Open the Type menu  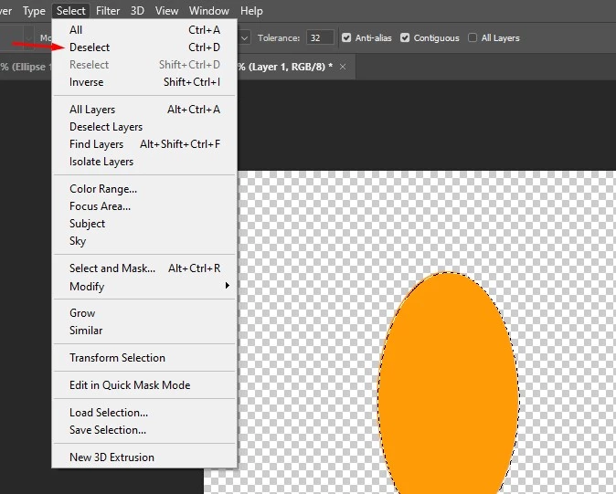[x=34, y=11]
